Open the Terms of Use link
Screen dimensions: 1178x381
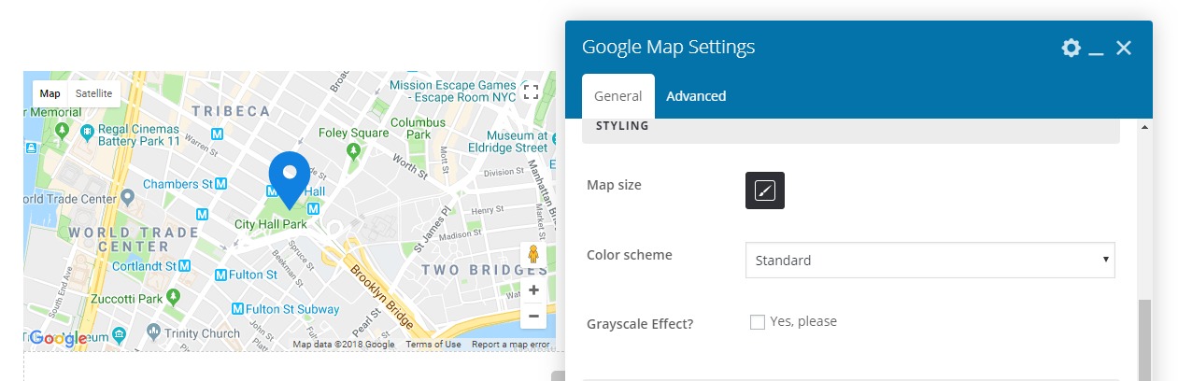pyautogui.click(x=433, y=345)
